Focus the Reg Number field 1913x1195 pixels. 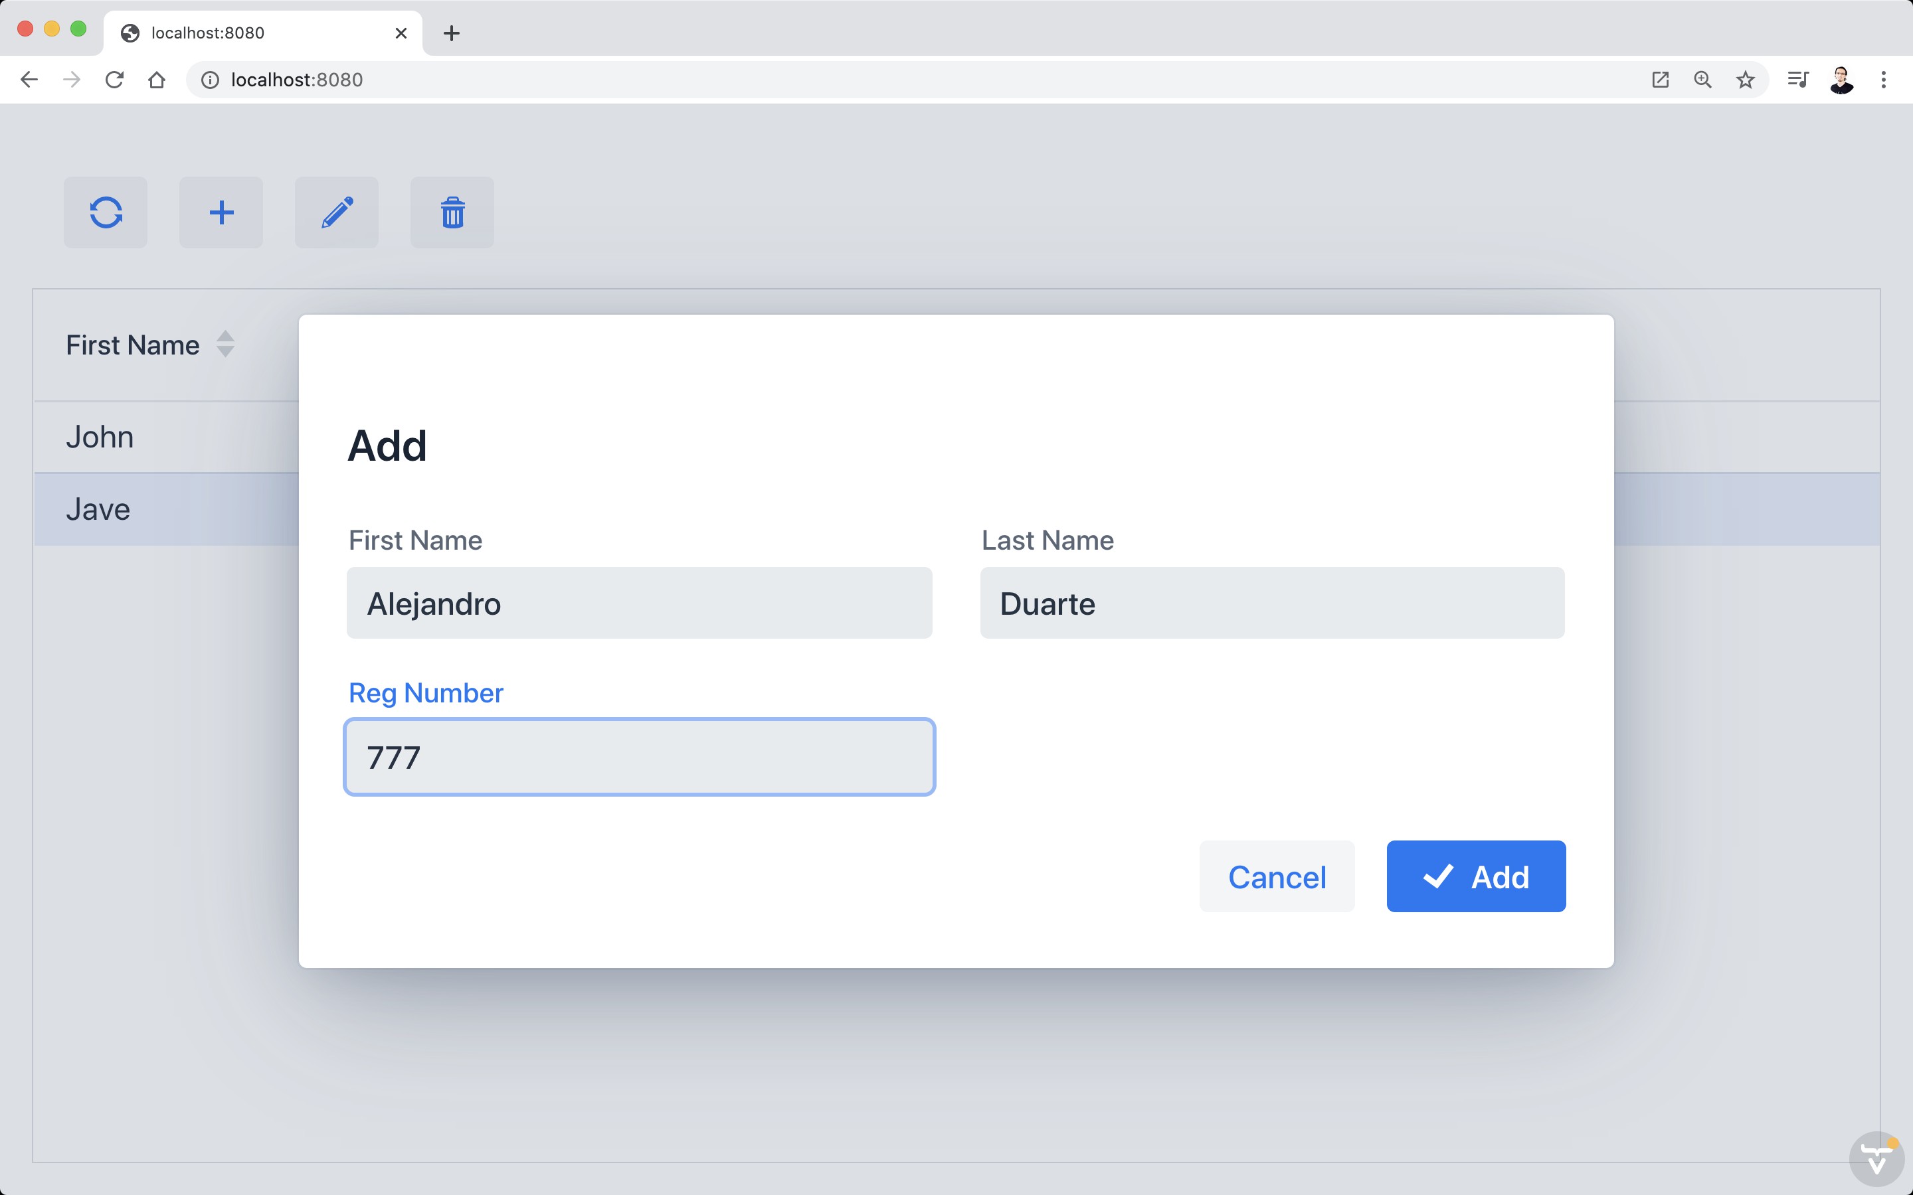pos(639,756)
